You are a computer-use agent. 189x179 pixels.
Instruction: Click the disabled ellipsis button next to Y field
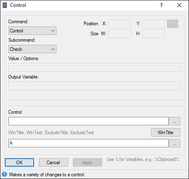173,24
